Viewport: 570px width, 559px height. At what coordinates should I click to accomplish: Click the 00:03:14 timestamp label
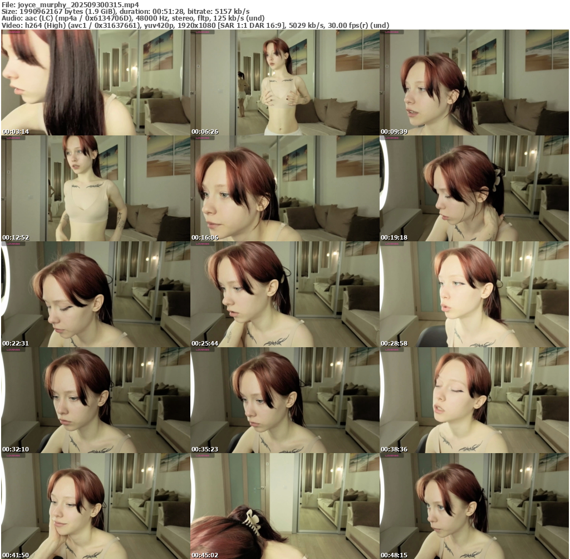(16, 132)
